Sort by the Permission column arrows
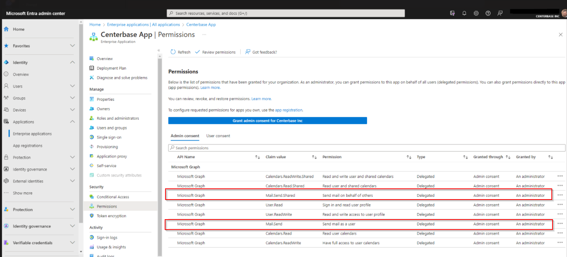567x257 pixels. (x=409, y=157)
